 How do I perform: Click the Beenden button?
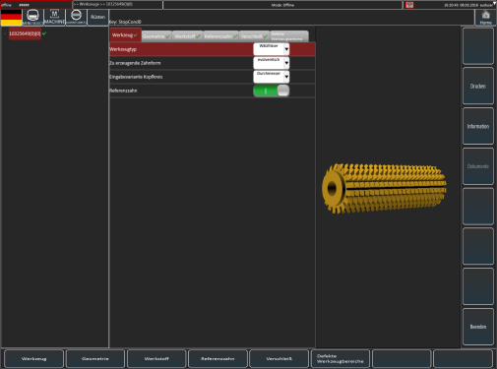pos(478,327)
